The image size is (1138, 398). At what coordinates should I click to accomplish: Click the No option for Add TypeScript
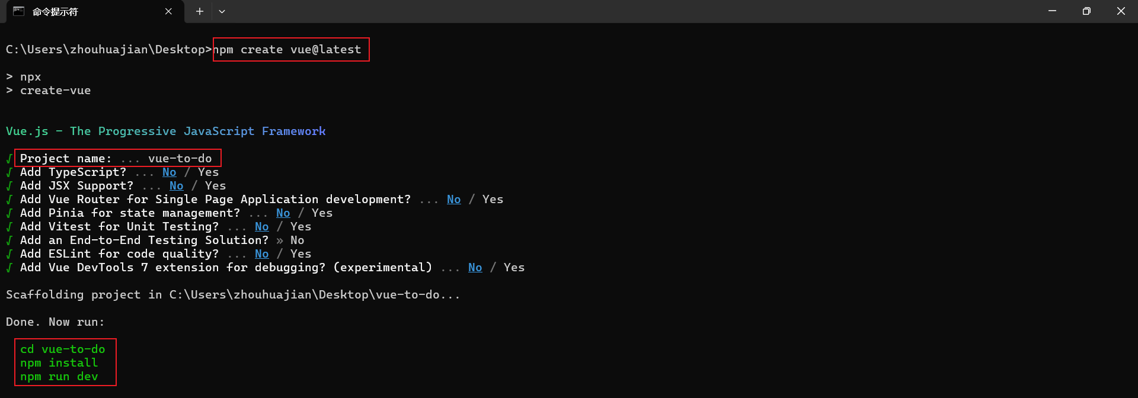click(170, 172)
